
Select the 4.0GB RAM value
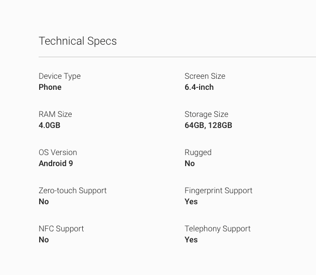pos(49,125)
